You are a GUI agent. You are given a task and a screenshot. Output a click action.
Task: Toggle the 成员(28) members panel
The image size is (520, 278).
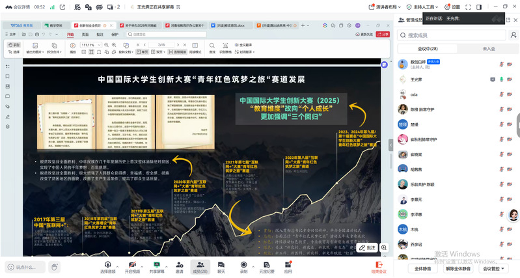click(x=200, y=267)
